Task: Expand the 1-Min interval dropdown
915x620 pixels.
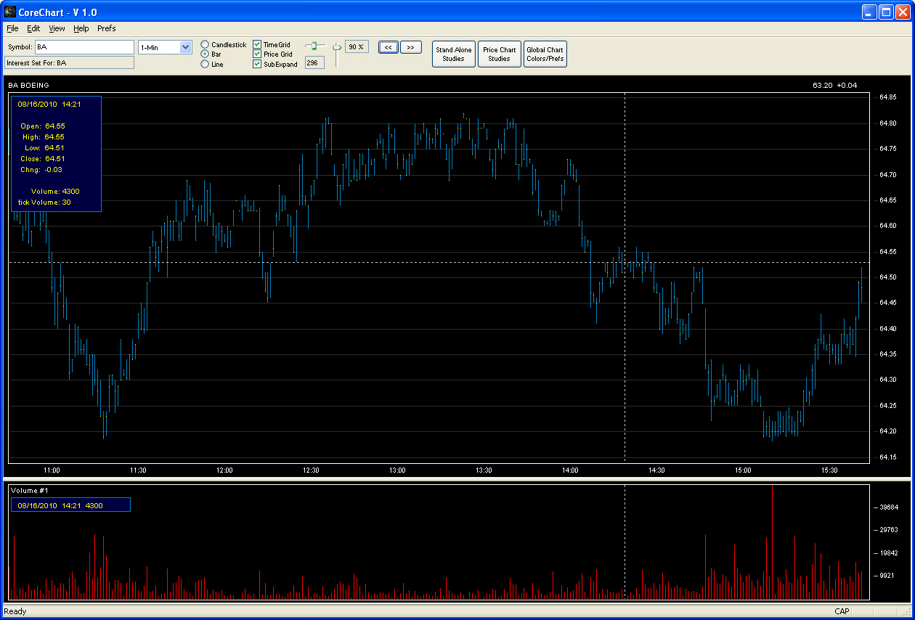Action: (185, 47)
